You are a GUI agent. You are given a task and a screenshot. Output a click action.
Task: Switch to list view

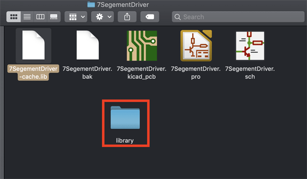pyautogui.click(x=27, y=17)
